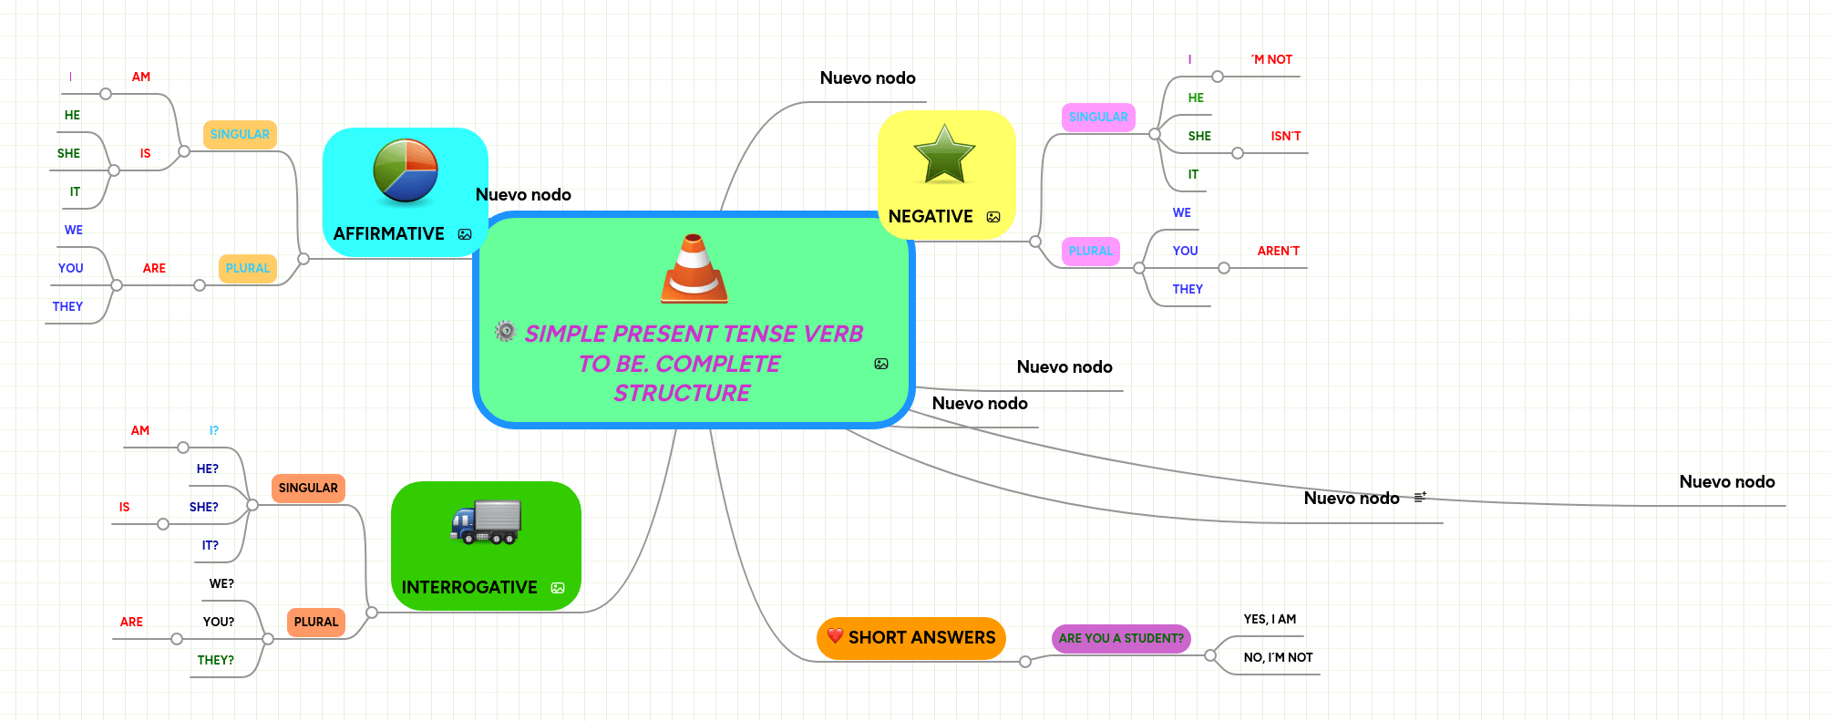Collapse the INTERROGATIVE branch circle handle

click(372, 613)
